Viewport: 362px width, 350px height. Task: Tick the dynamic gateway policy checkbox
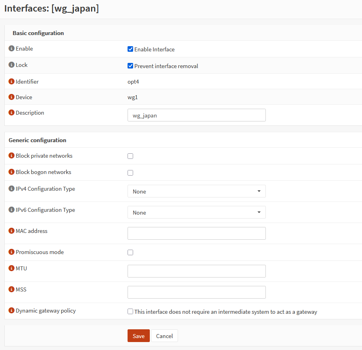[130, 312]
